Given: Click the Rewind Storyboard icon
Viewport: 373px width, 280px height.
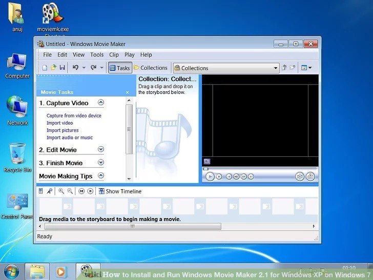Looking at the screenshot, I should tap(81, 191).
